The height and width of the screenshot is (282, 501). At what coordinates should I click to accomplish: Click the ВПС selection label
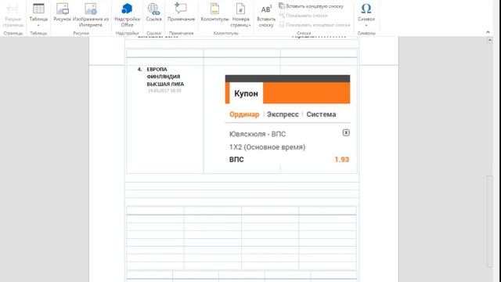tap(236, 160)
